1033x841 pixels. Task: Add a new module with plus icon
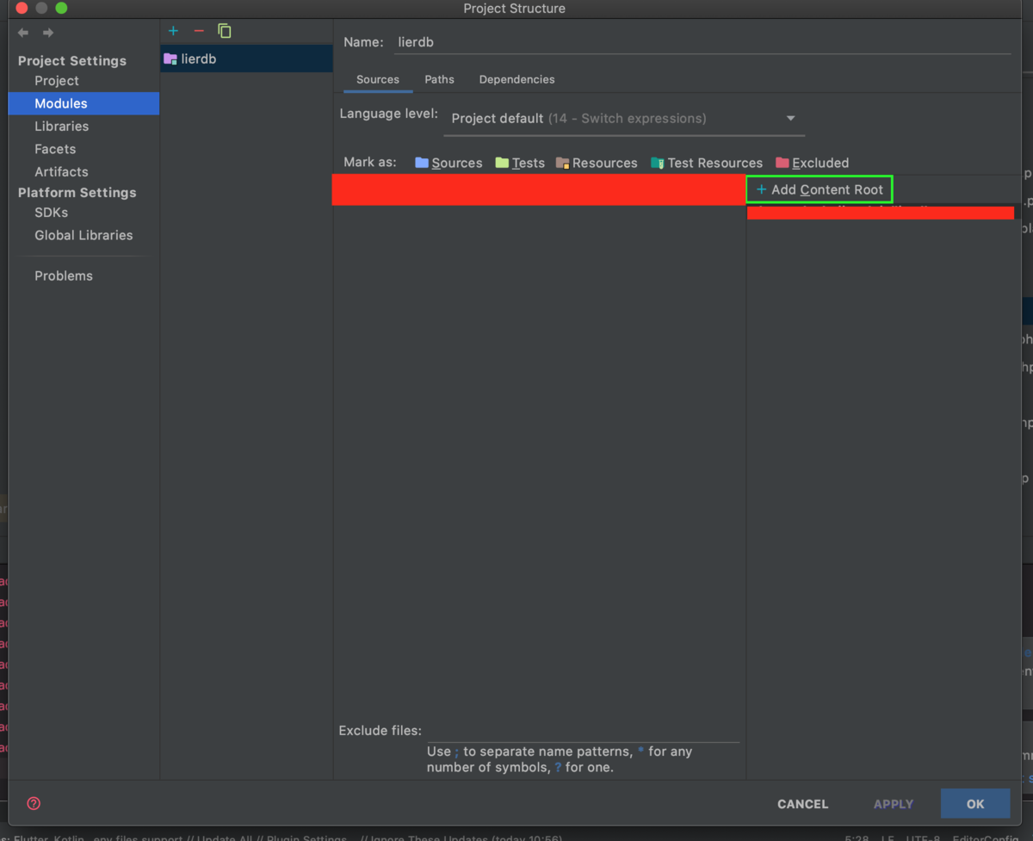click(x=173, y=31)
